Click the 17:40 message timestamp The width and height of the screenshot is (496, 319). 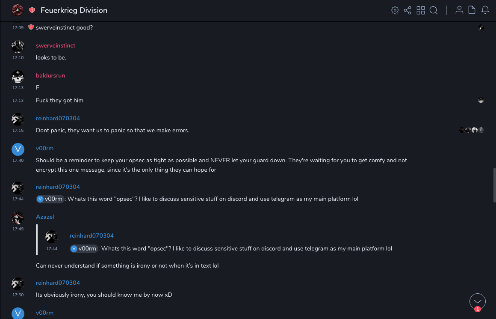[18, 161]
